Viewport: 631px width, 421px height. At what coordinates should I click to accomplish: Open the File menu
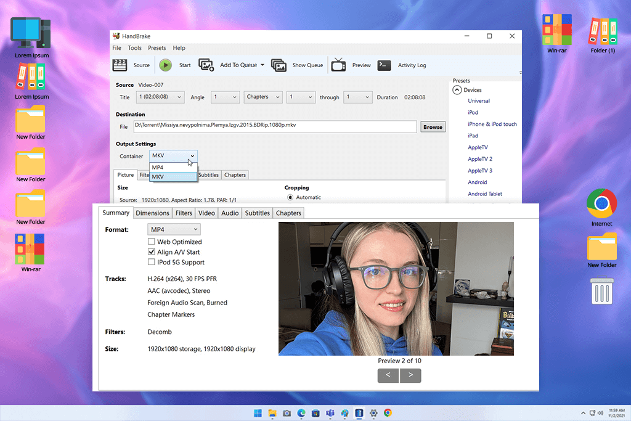(116, 48)
